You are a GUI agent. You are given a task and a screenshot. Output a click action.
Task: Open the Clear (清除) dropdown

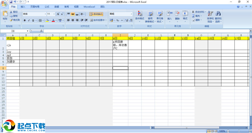(x=197, y=20)
